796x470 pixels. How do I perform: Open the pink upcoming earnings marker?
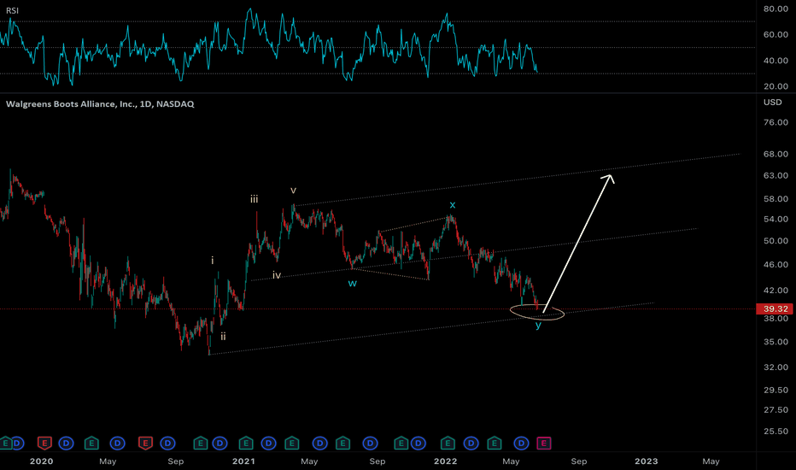[x=544, y=443]
